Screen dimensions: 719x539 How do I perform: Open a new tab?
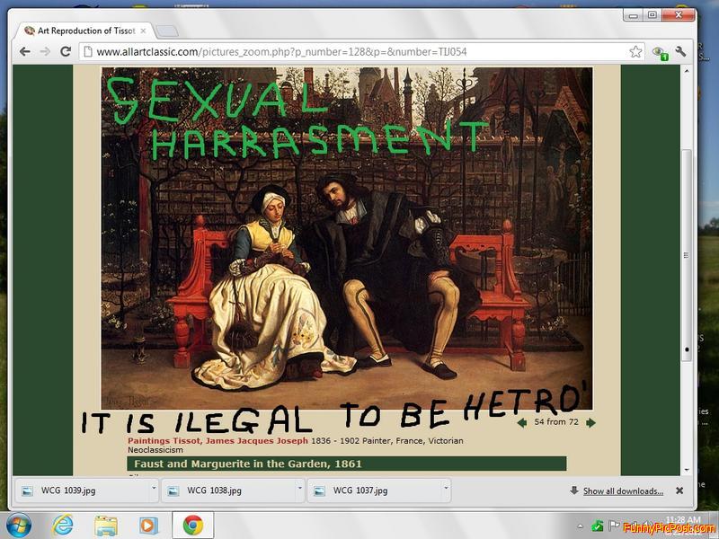point(166,31)
